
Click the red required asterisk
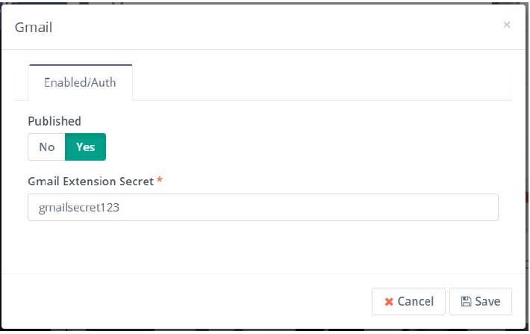tap(160, 181)
